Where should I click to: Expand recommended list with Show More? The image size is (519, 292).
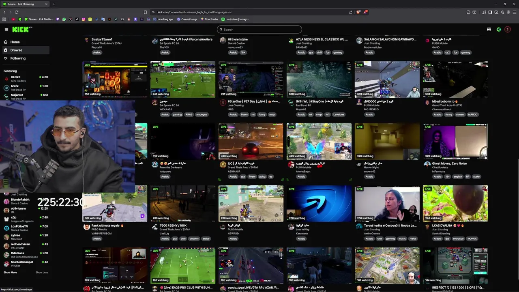(10, 273)
